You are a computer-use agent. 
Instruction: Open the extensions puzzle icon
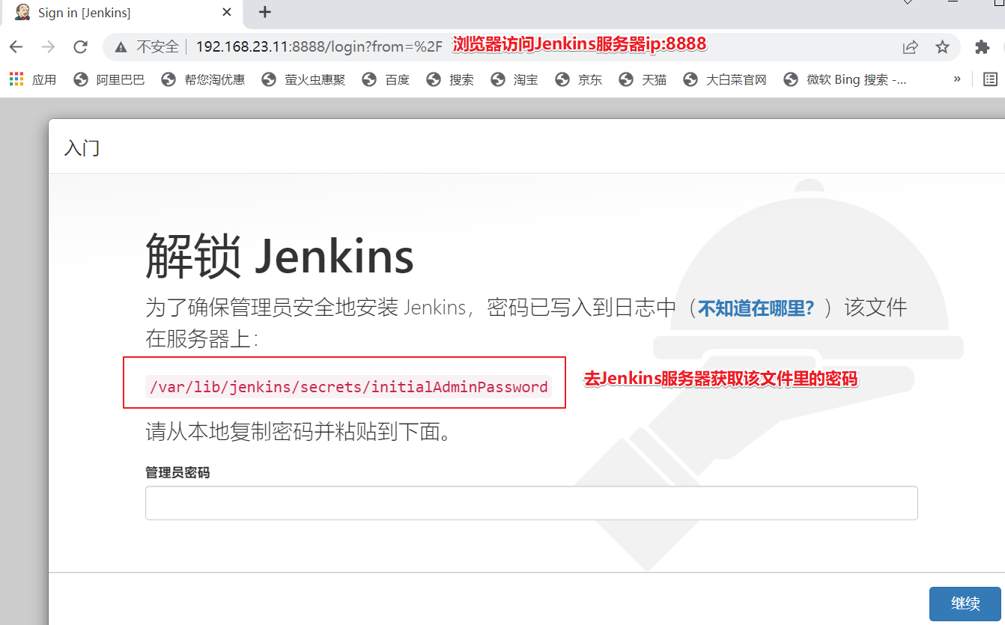[x=983, y=47]
